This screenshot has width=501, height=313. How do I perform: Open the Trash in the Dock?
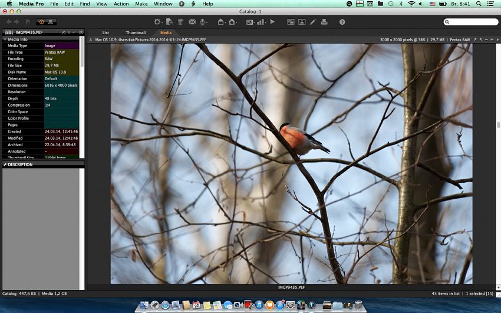358,305
